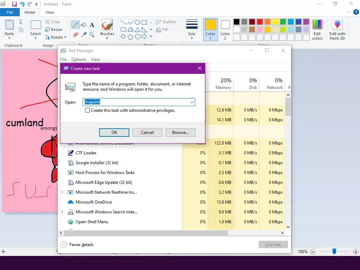This screenshot has width=360, height=270.
Task: Open Paint File menu
Action: point(9,12)
